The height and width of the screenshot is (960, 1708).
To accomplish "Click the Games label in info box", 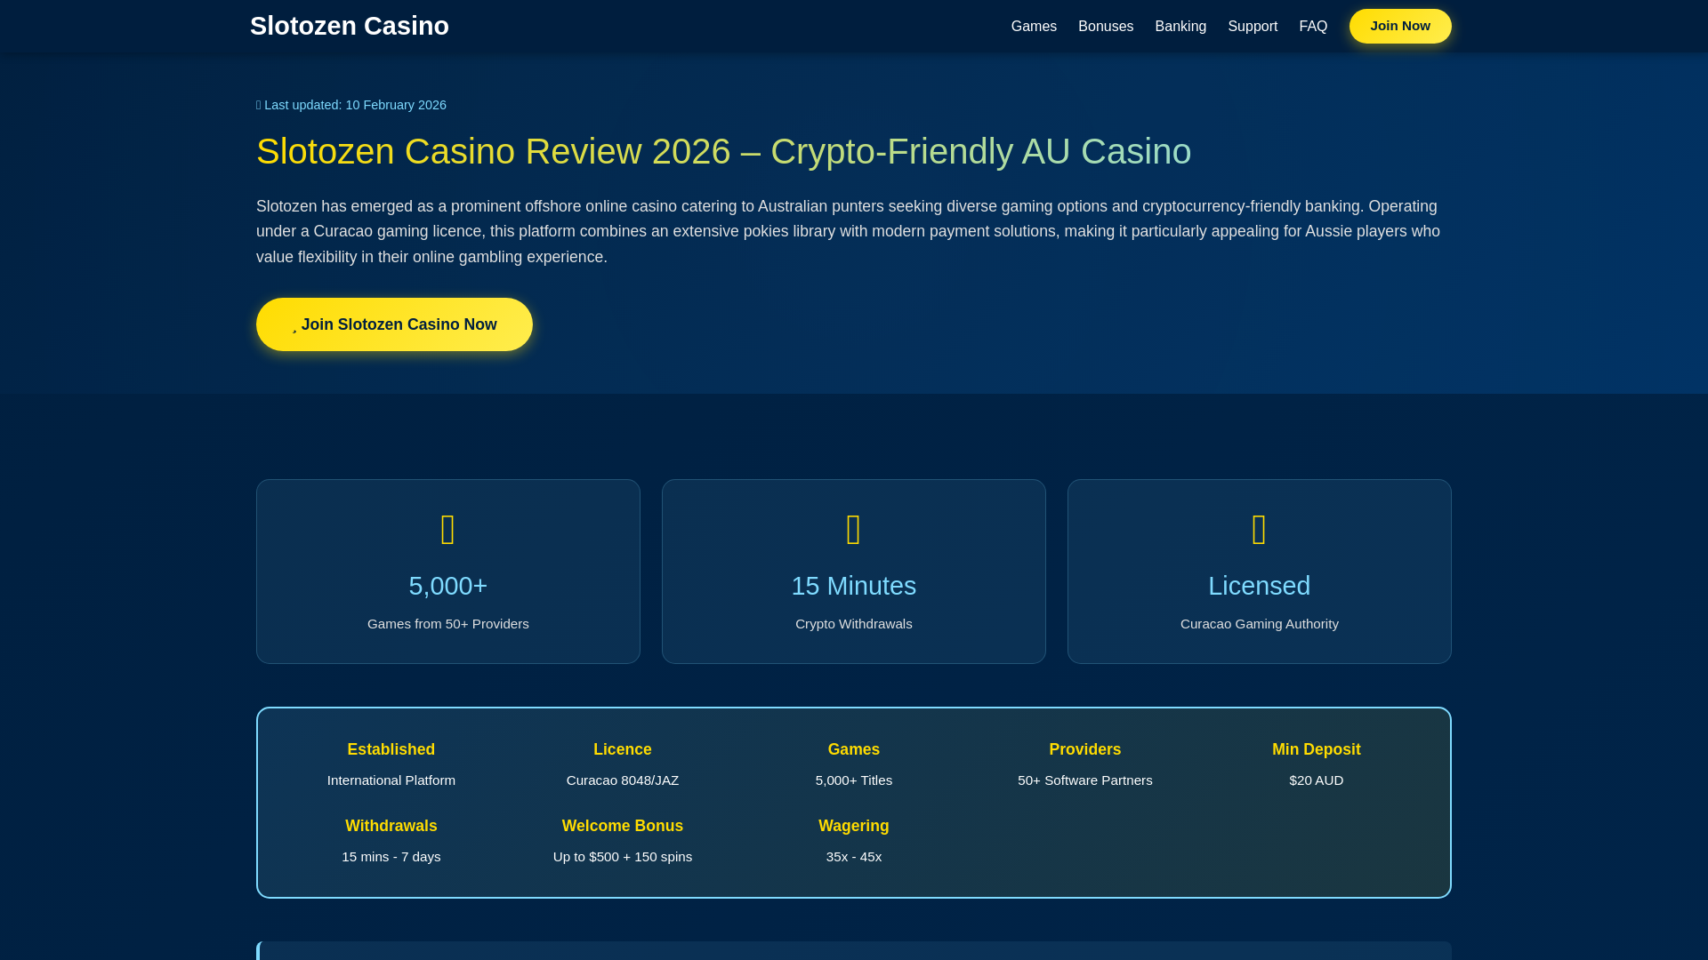I will click(854, 749).
